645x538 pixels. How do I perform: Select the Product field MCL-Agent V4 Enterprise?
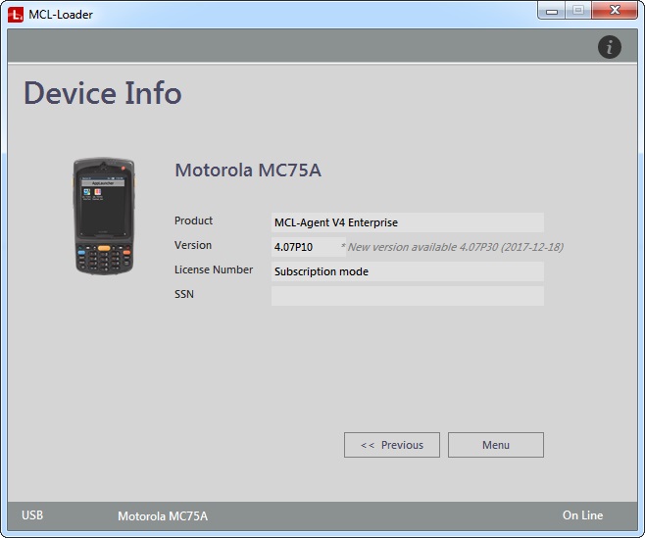407,222
